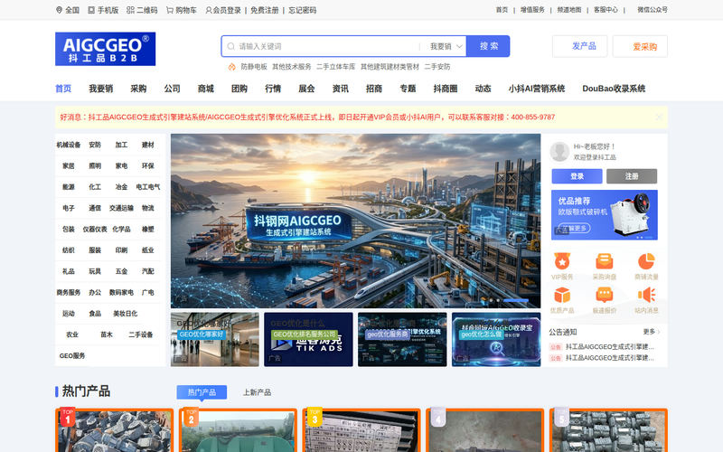Open the TOP 2 hot product image
The height and width of the screenshot is (452, 723).
238,431
